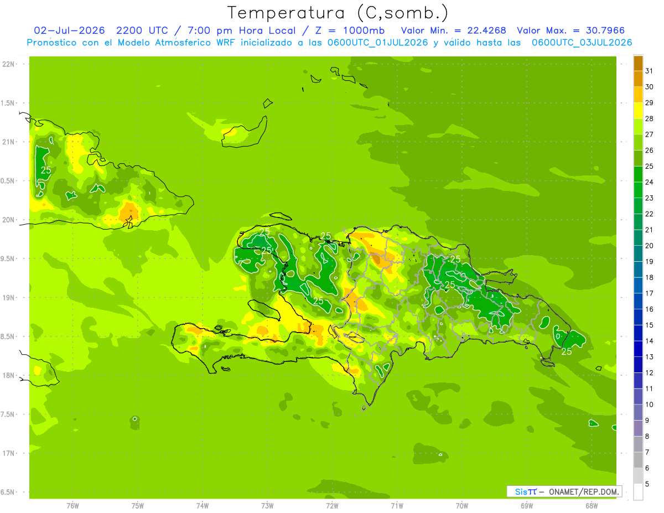Click the legend value label '25'
Viewport: 664px width, 513px height.
[x=650, y=166]
